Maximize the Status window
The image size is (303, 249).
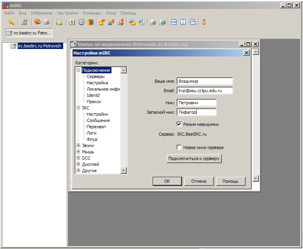click(248, 44)
